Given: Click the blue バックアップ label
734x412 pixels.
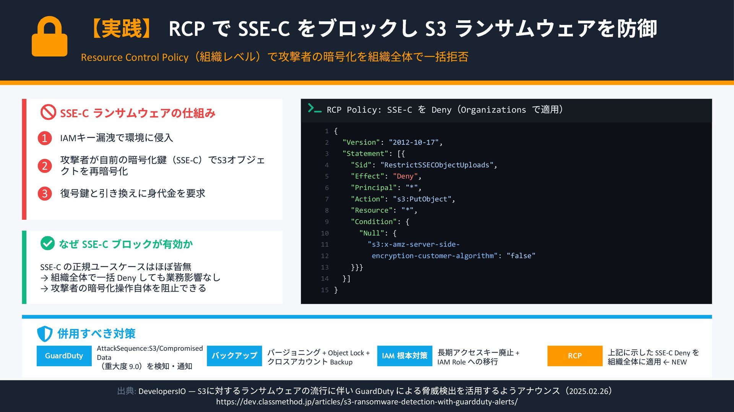Looking at the screenshot, I should (234, 356).
